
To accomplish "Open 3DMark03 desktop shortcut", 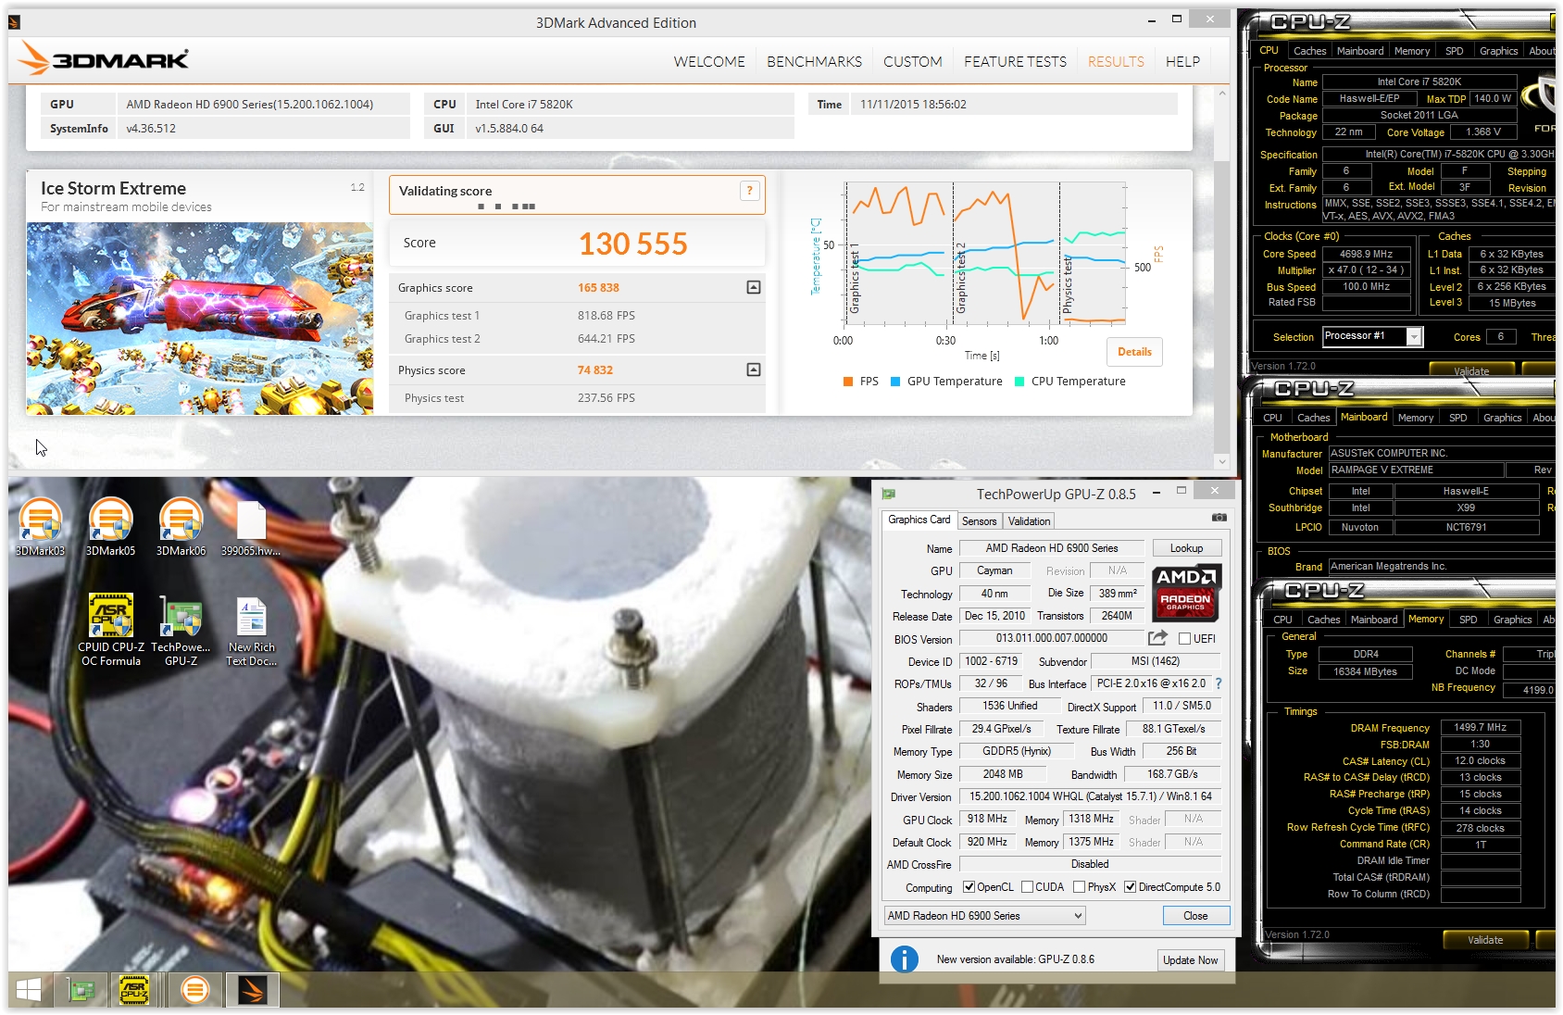I will [x=41, y=528].
